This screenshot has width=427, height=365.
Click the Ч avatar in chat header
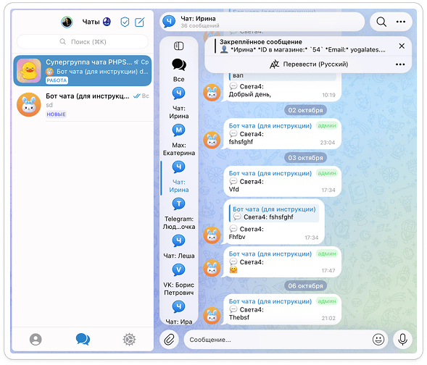pos(169,22)
